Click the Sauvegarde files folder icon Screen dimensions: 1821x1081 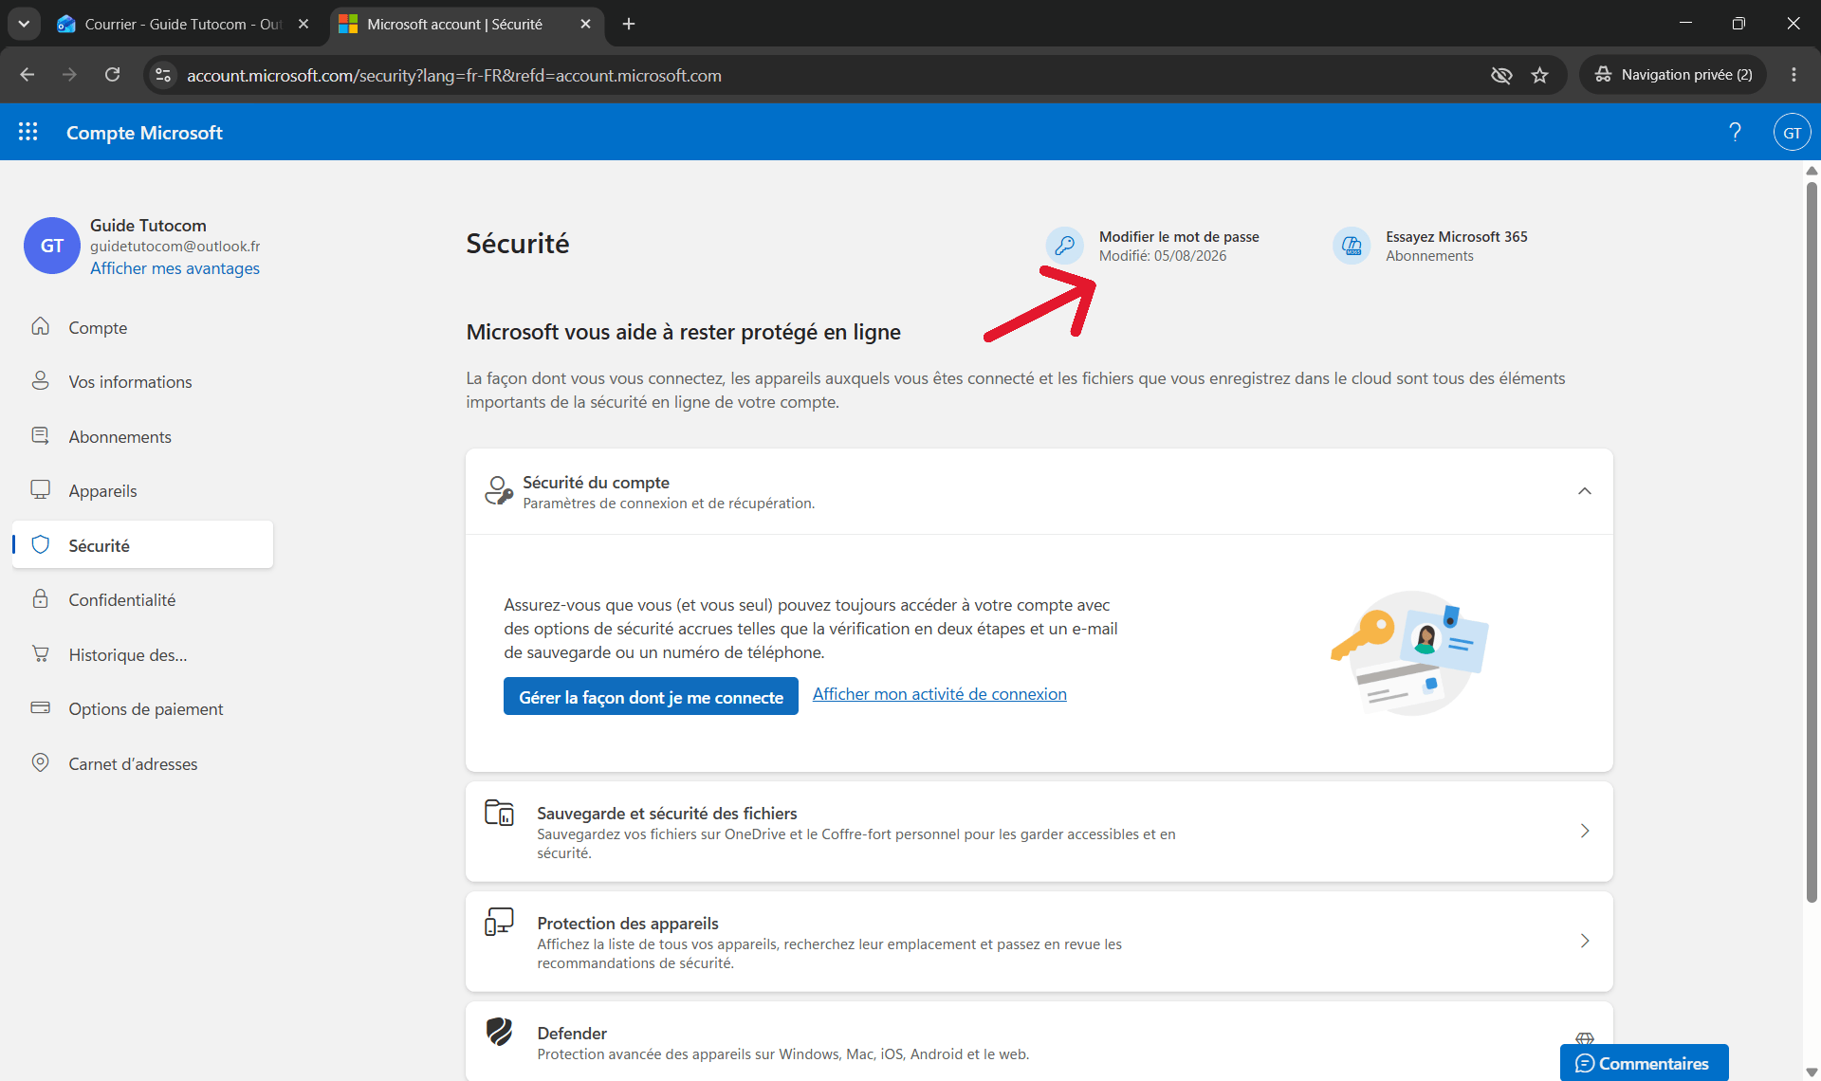[x=499, y=813]
